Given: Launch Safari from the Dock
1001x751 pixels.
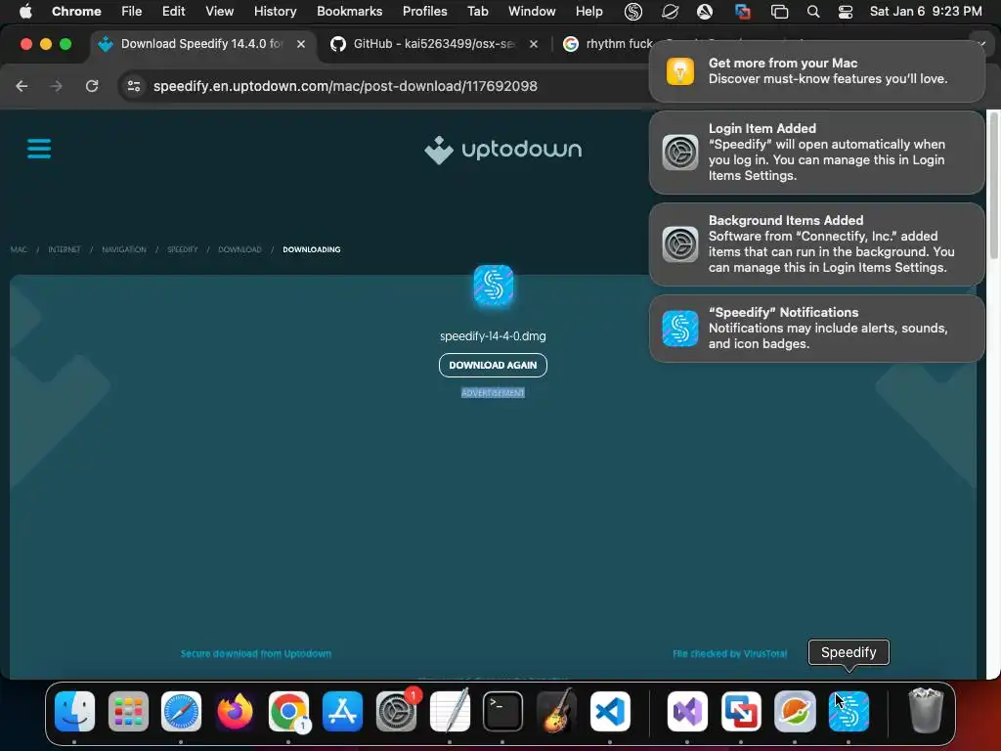Looking at the screenshot, I should point(181,711).
